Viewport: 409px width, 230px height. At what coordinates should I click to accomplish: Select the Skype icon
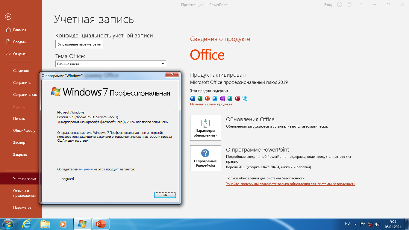tap(245, 98)
